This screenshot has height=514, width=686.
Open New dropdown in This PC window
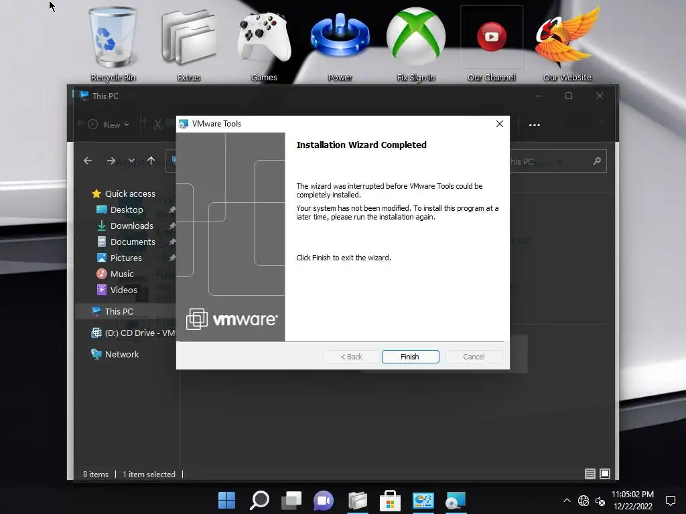(x=109, y=124)
